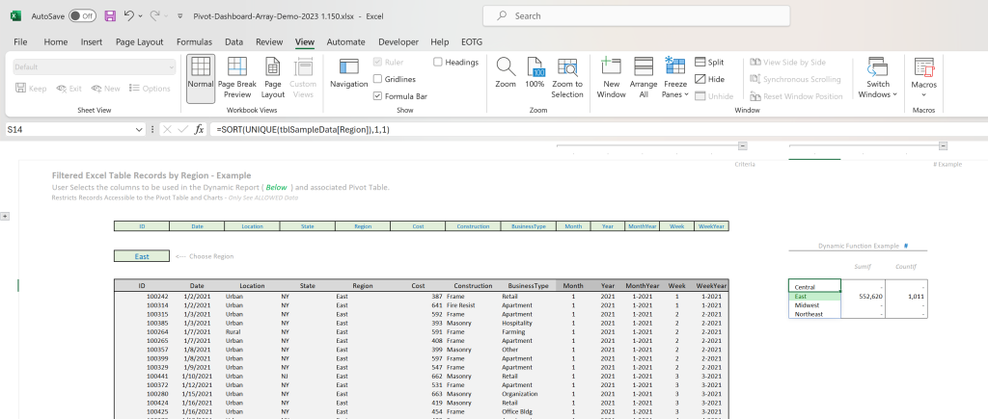Click in the Search box
Image resolution: width=988 pixels, height=419 pixels.
coord(637,15)
